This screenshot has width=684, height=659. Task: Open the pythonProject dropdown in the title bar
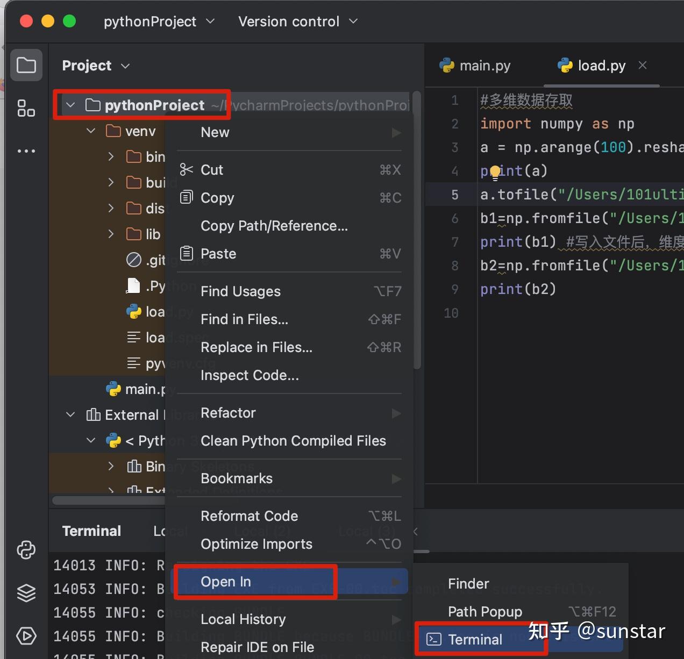coord(159,21)
